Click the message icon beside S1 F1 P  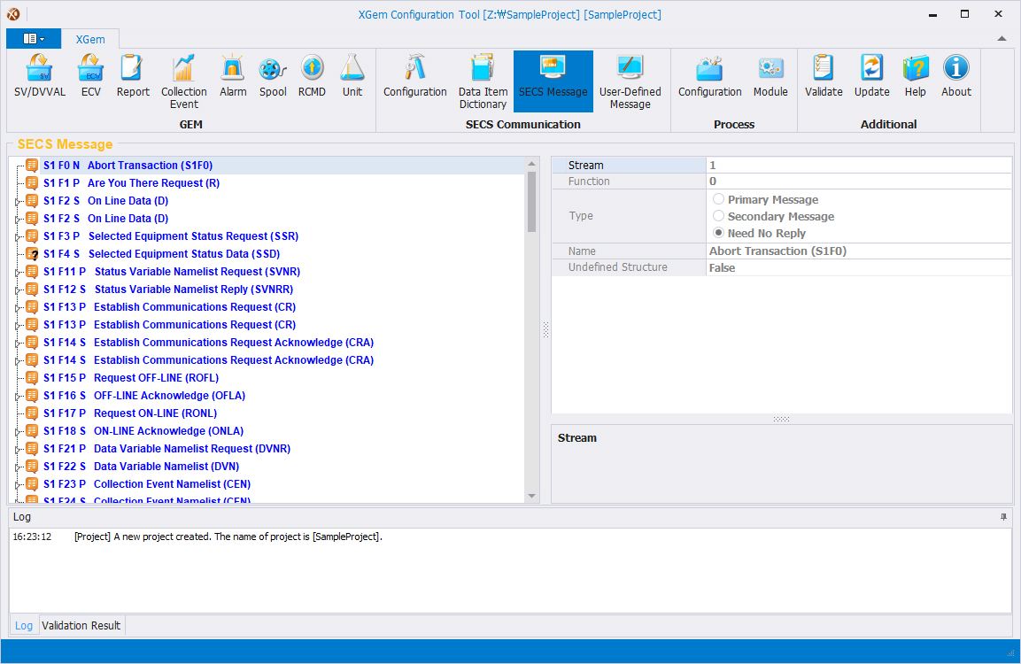[31, 183]
